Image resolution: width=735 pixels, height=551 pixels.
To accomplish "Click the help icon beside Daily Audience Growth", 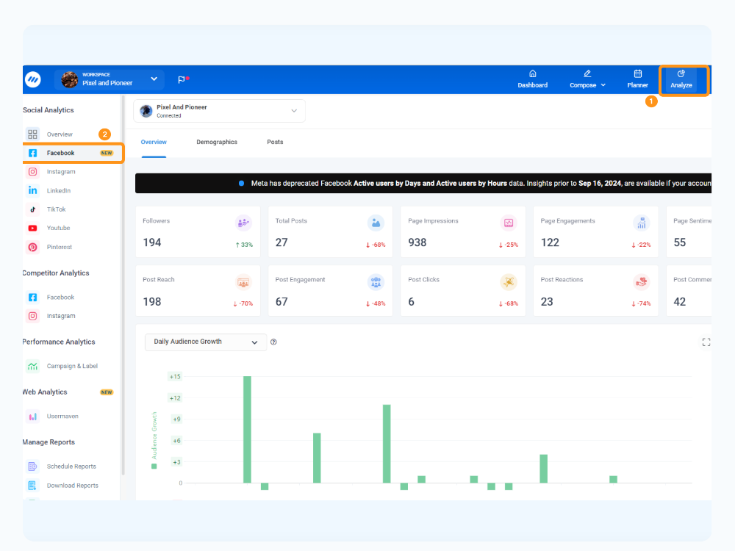I will (x=273, y=342).
